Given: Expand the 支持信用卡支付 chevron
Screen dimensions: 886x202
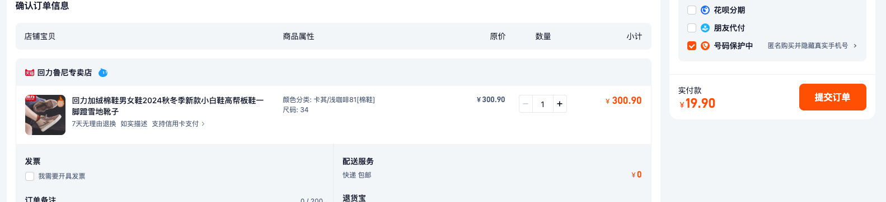Looking at the screenshot, I should [203, 124].
